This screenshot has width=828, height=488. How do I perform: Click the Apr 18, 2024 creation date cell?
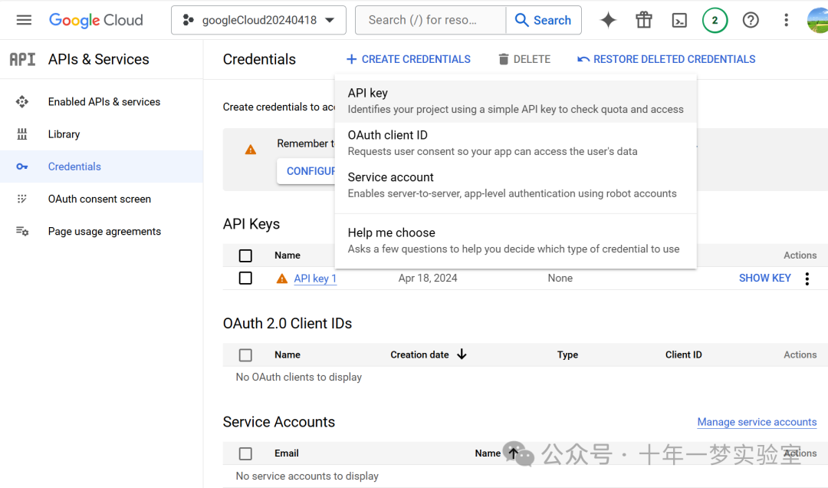click(428, 278)
